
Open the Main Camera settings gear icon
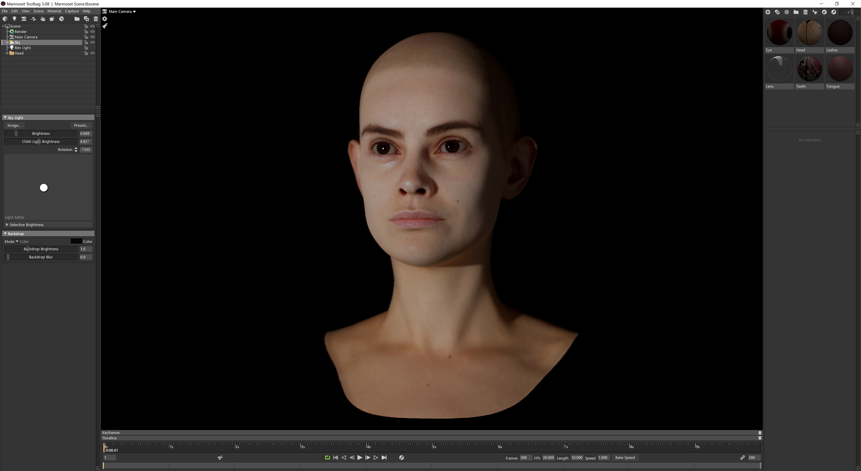click(x=105, y=19)
